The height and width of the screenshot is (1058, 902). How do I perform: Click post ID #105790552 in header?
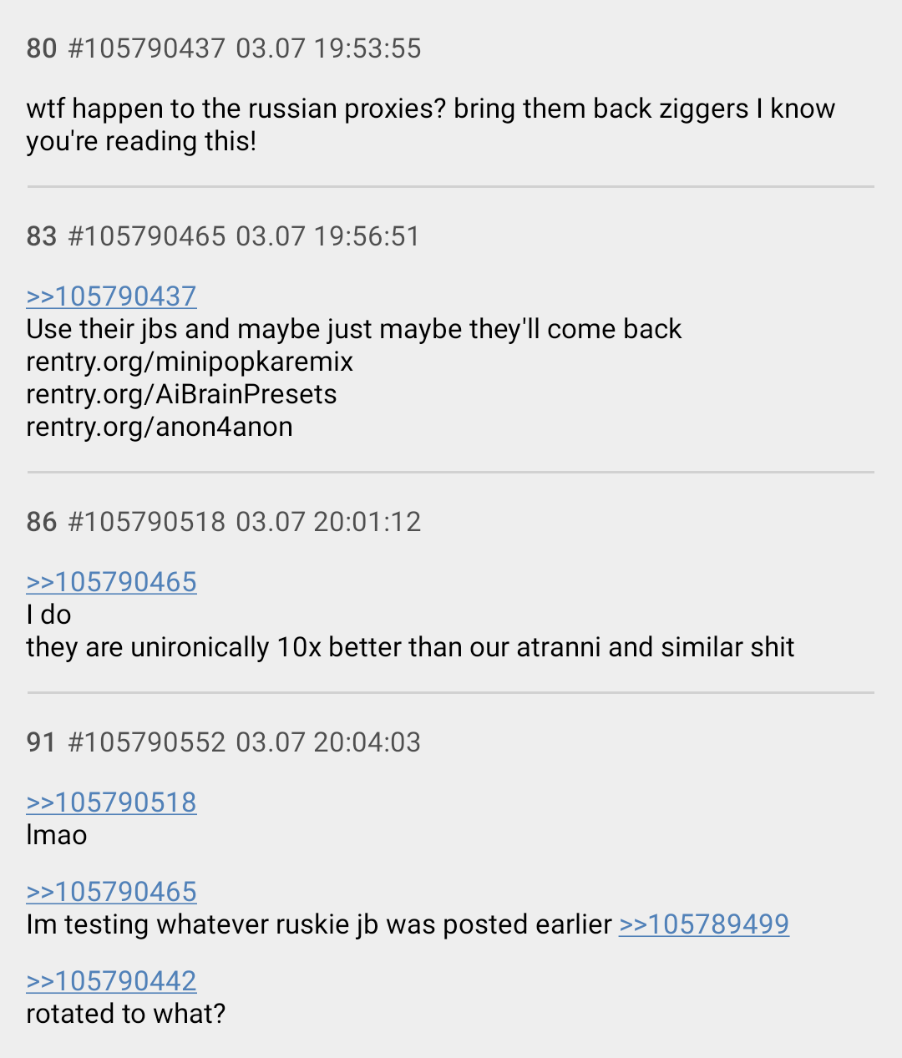pyautogui.click(x=147, y=742)
